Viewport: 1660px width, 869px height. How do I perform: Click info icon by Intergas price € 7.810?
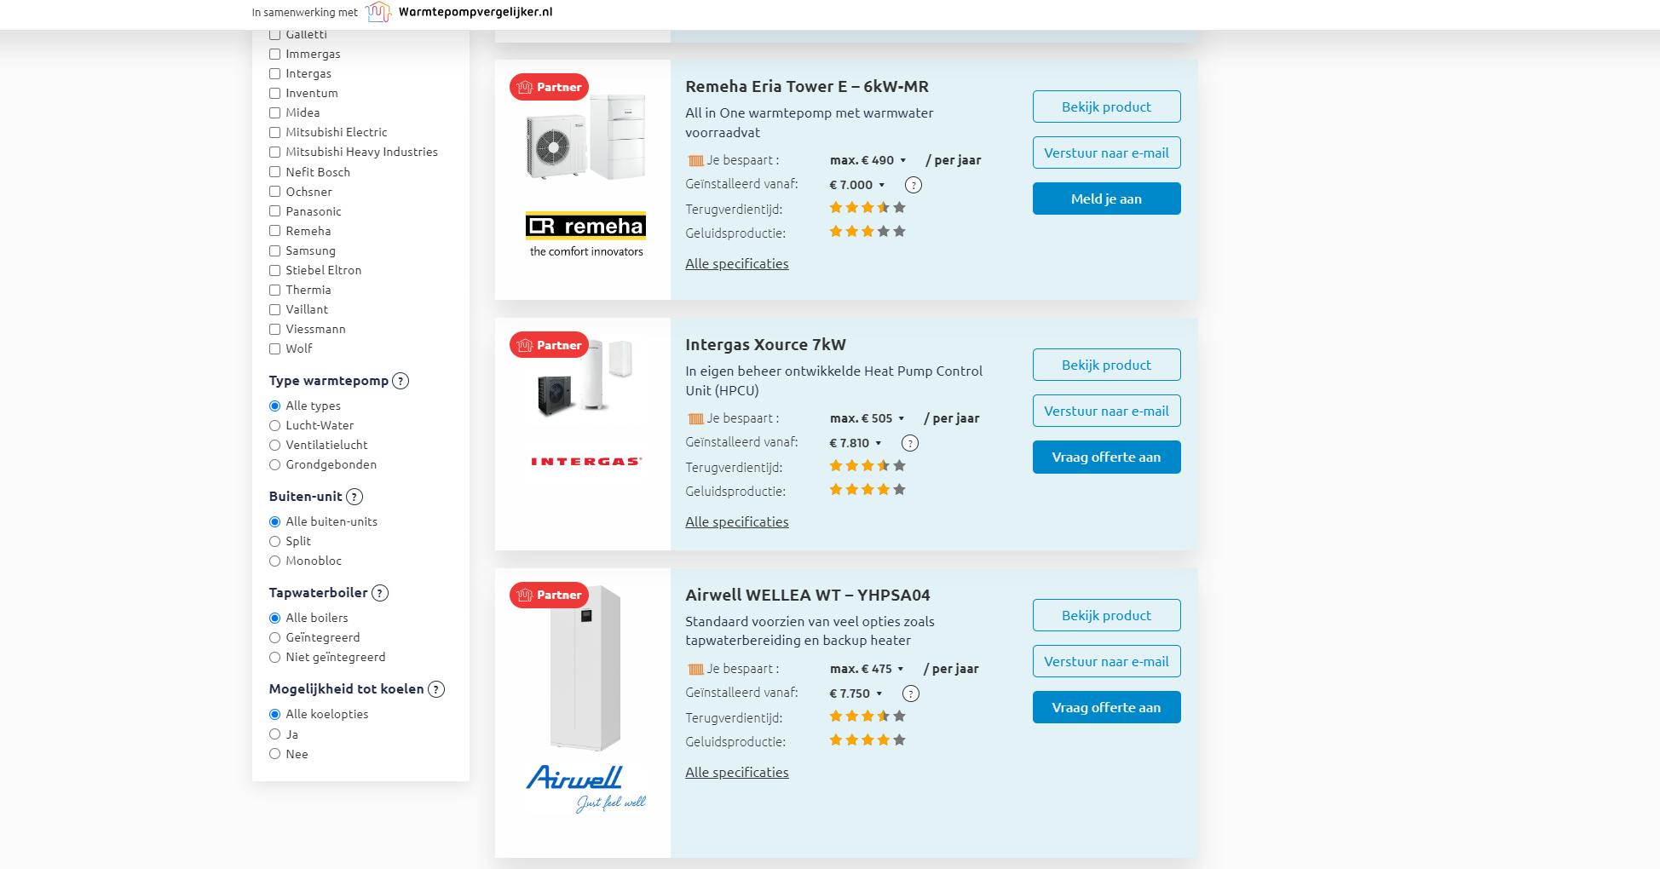(910, 443)
